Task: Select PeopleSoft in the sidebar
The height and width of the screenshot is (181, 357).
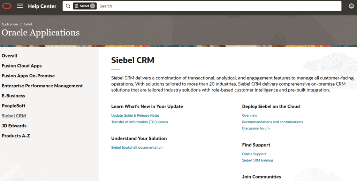Action: point(14,106)
